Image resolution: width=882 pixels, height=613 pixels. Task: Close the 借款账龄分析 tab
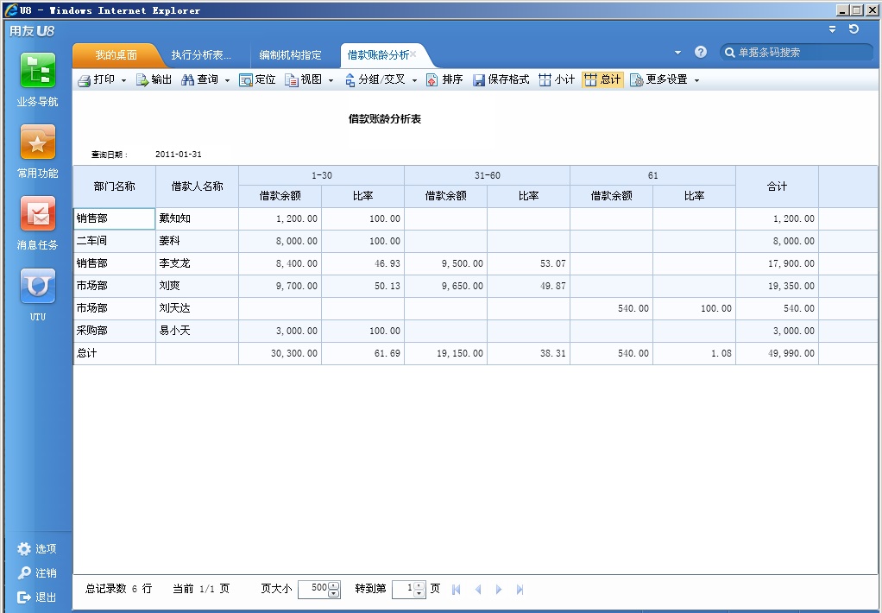click(413, 54)
